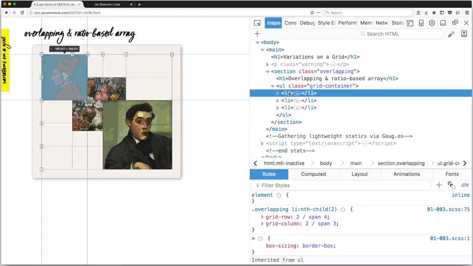Focus the Search HTML field

[x=400, y=34]
